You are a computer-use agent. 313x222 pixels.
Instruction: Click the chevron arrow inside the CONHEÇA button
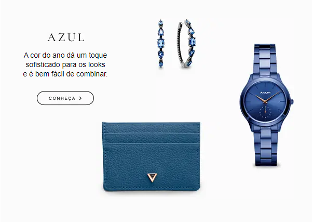pyautogui.click(x=80, y=98)
